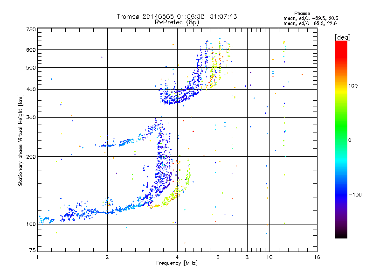Click the 'Phases' heading text

(x=302, y=14)
